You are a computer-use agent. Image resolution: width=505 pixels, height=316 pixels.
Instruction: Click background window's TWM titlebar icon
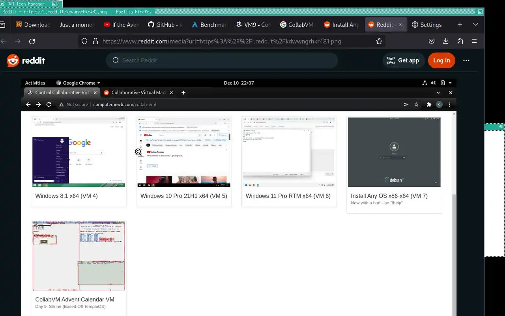pyautogui.click(x=501, y=127)
